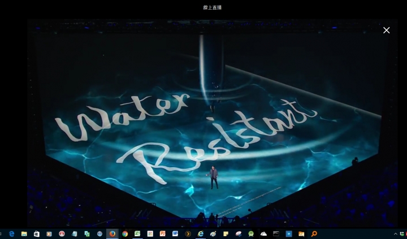Click the green puzzle tray icon
The width and height of the screenshot is (407, 239).
(403, 234)
